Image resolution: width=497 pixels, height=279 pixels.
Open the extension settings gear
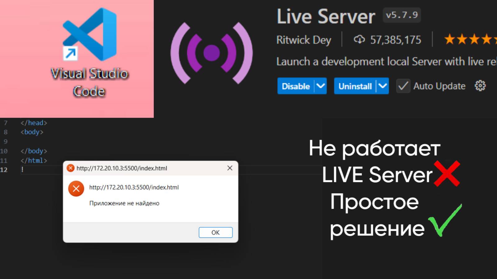click(x=480, y=86)
